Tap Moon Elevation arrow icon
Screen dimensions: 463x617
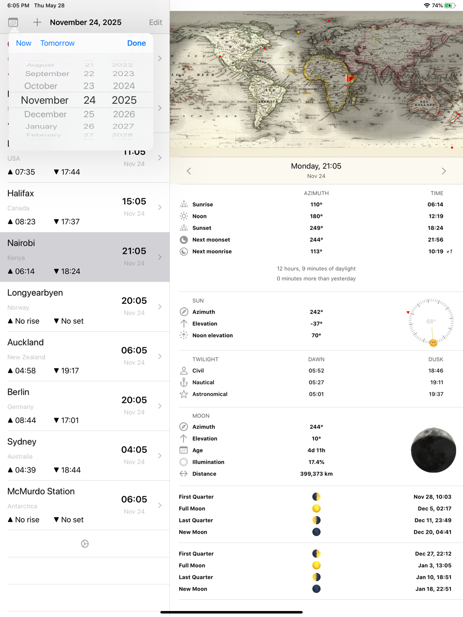click(x=184, y=438)
